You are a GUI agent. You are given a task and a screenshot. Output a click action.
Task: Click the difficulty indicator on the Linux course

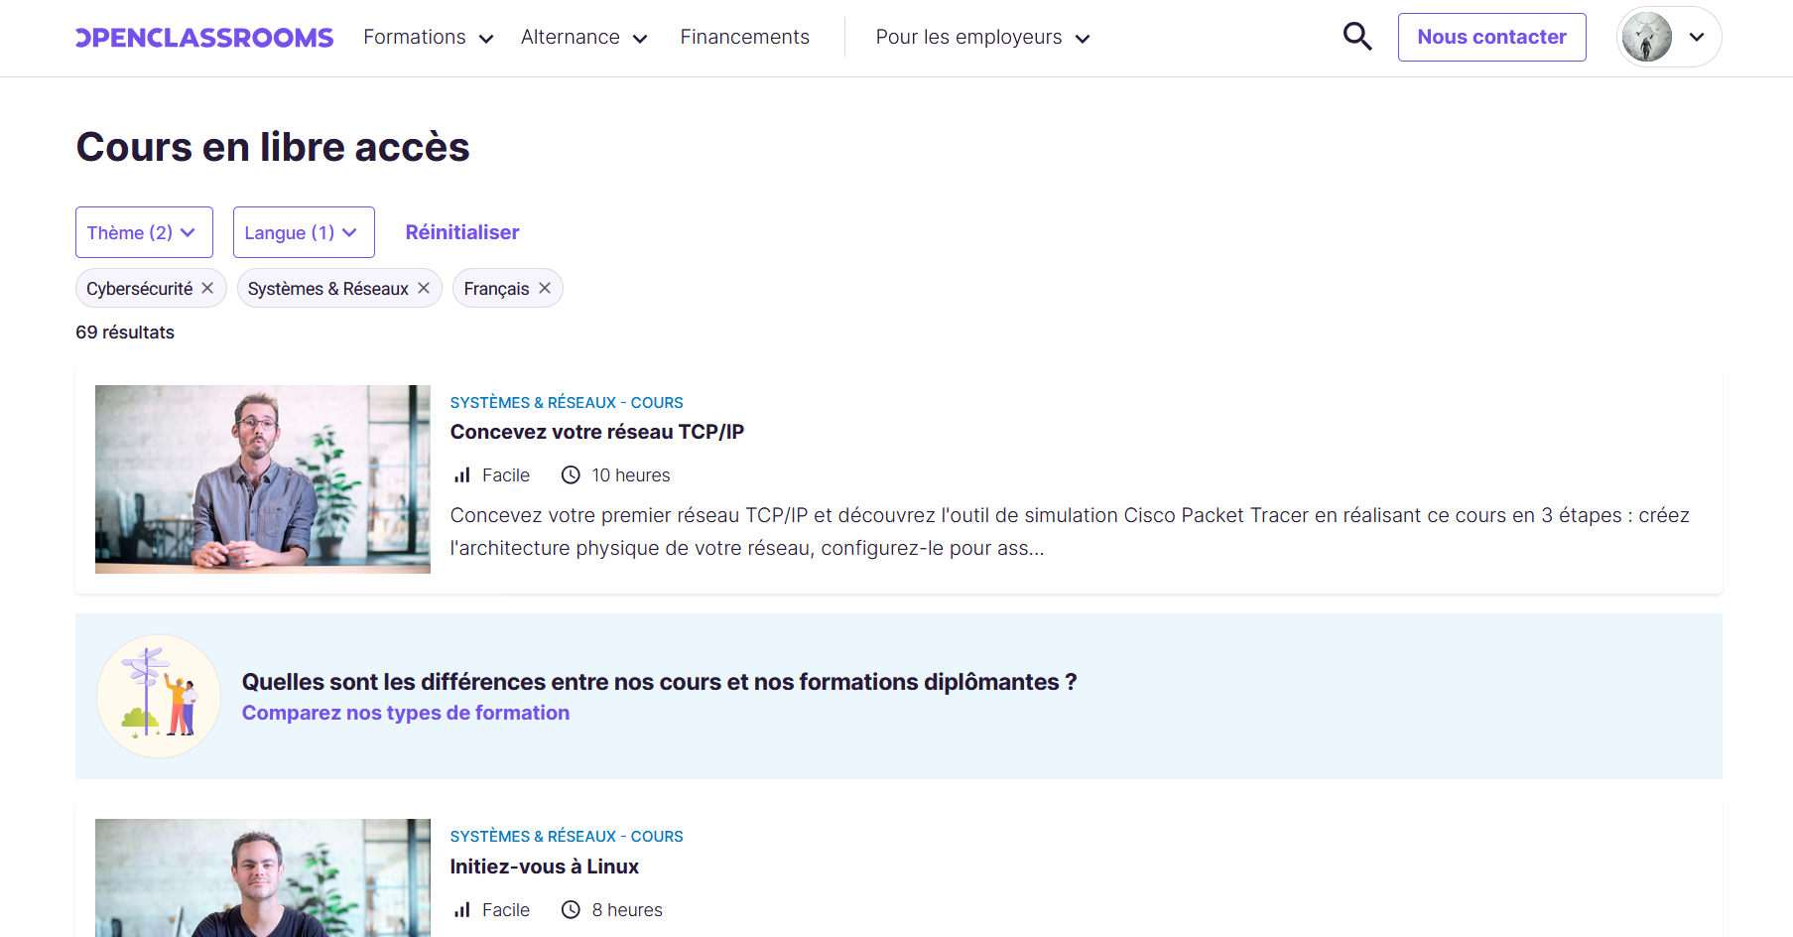pyautogui.click(x=461, y=909)
